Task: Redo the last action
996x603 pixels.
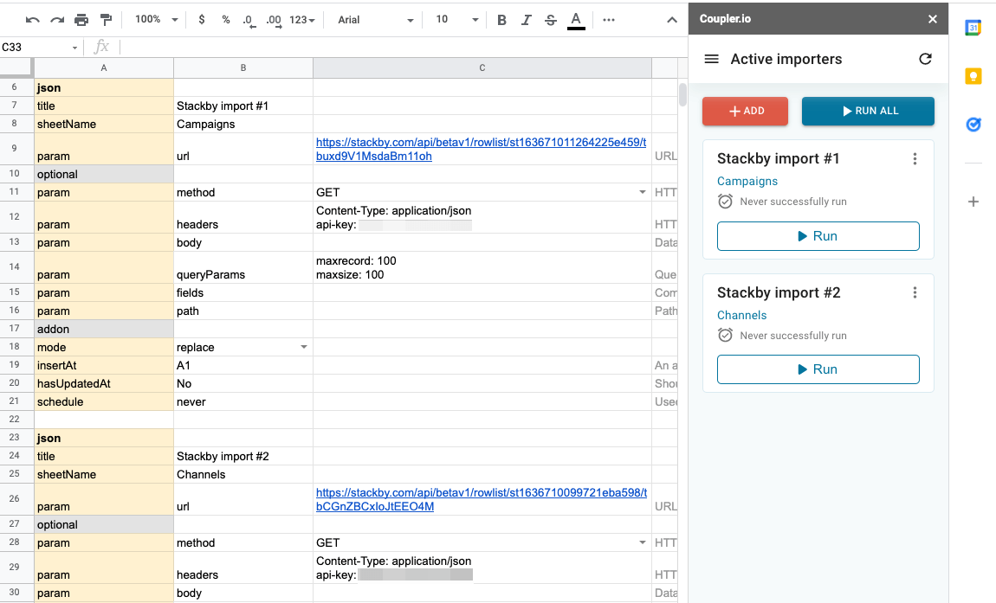Action: (57, 20)
